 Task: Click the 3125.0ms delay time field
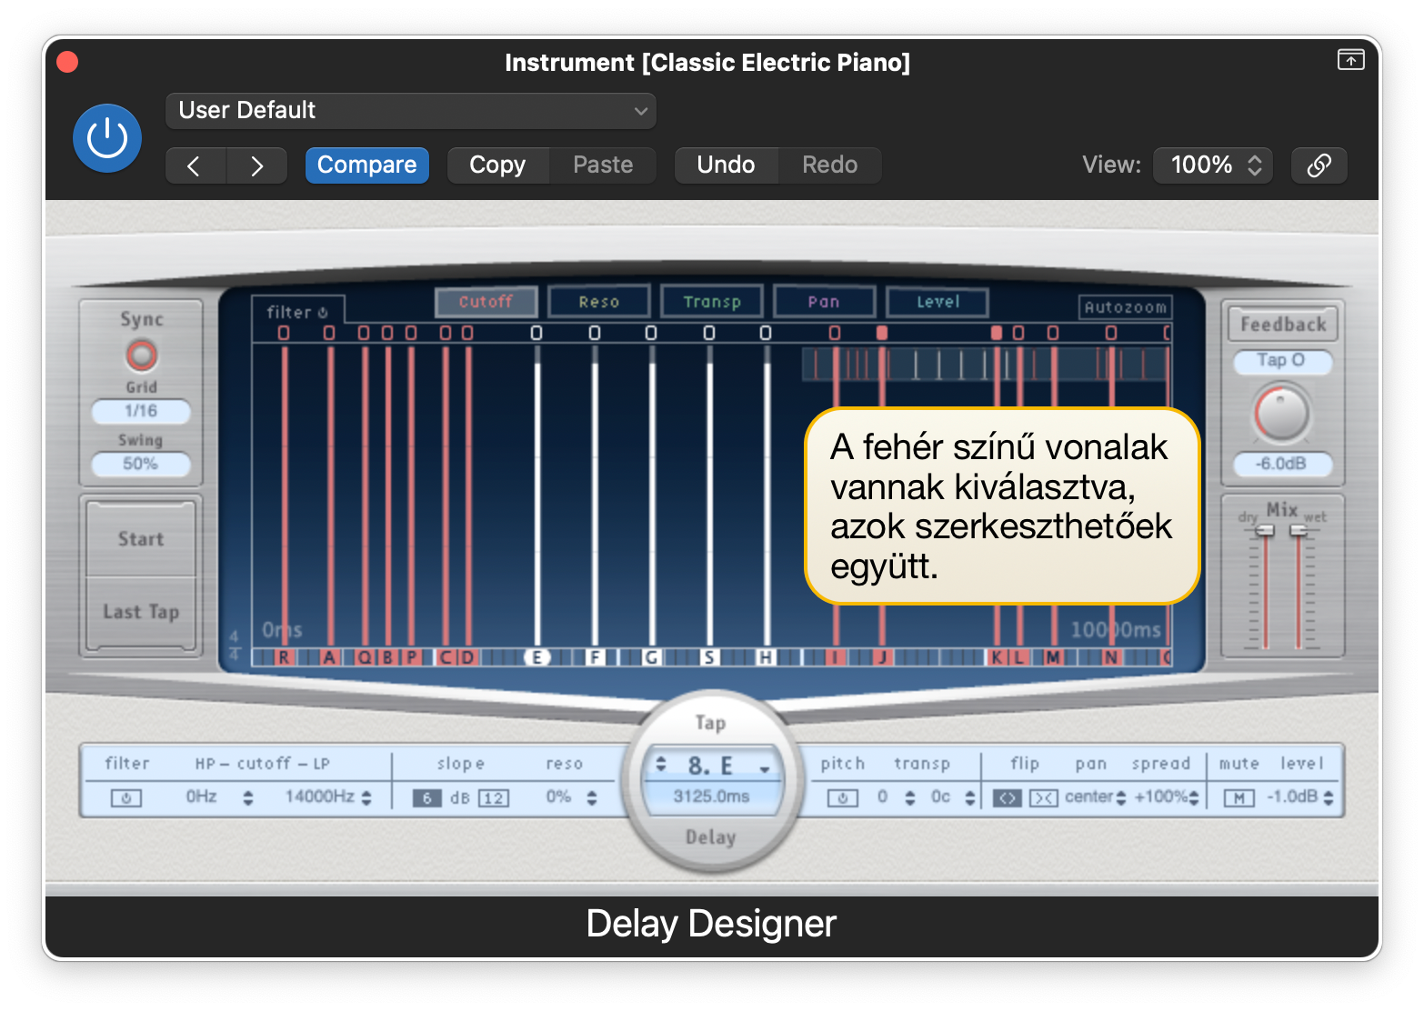pyautogui.click(x=711, y=796)
